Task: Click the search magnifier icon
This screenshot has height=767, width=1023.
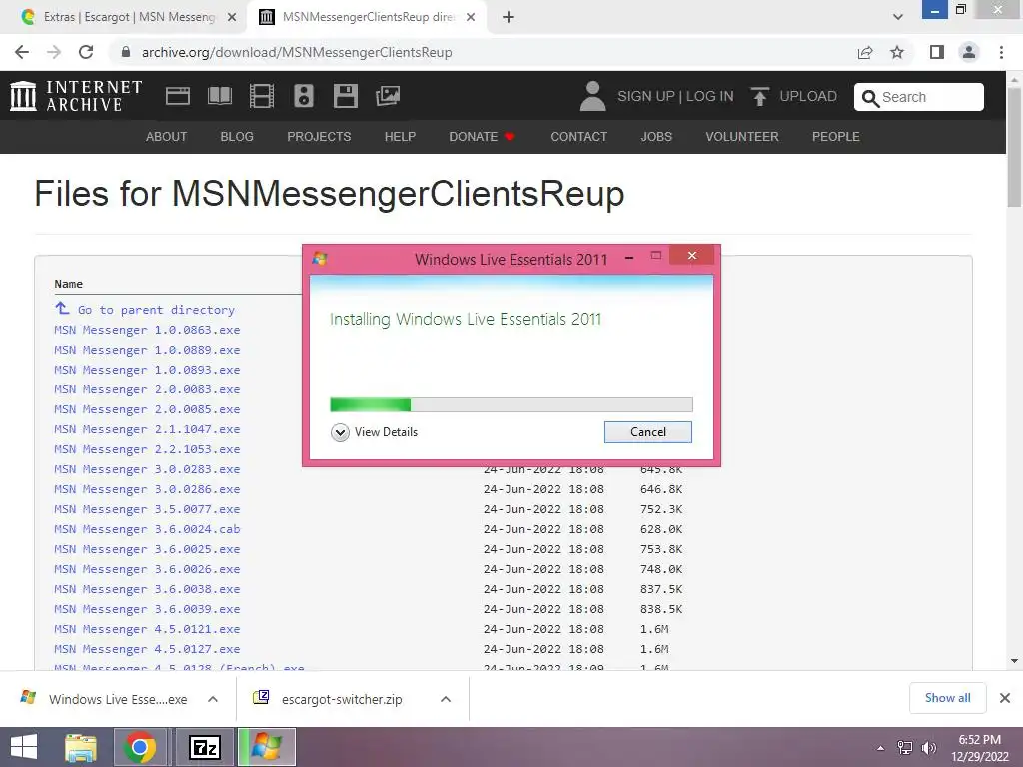Action: coord(870,98)
